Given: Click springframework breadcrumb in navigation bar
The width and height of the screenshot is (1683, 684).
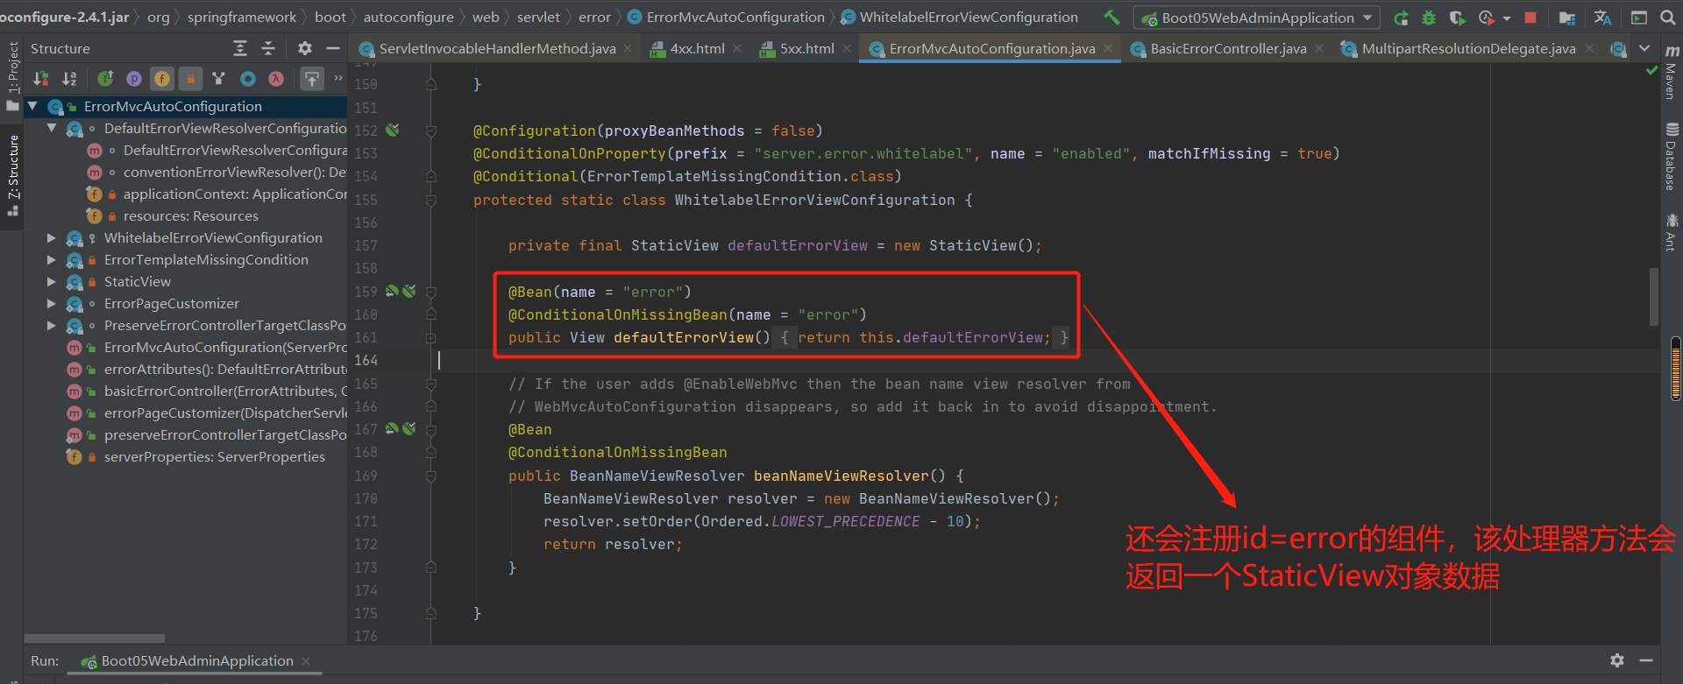Looking at the screenshot, I should [242, 17].
